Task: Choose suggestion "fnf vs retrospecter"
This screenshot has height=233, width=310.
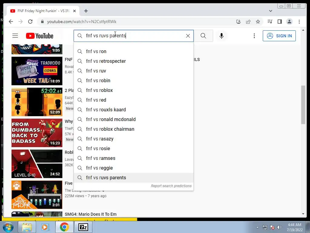Action: click(134, 61)
